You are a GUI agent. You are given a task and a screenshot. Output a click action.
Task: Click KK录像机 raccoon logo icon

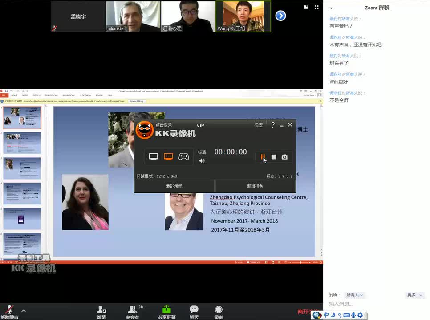145,130
